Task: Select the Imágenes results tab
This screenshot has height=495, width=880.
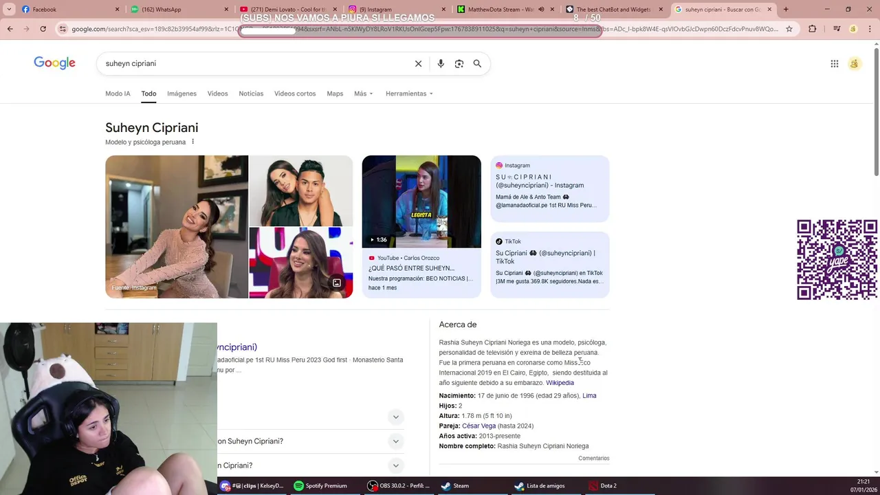Action: pyautogui.click(x=181, y=93)
